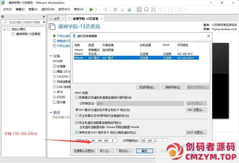This screenshot has width=239, height=163.
Task: Click the 编辑虚拟机设置 link
Action: coord(62,41)
